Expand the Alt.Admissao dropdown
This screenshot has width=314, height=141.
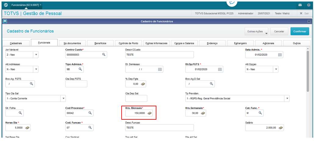pyautogui.click(x=36, y=69)
